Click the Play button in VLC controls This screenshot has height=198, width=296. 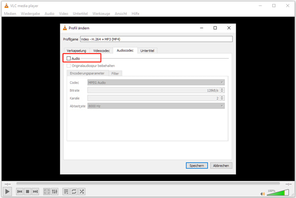pos(7,192)
